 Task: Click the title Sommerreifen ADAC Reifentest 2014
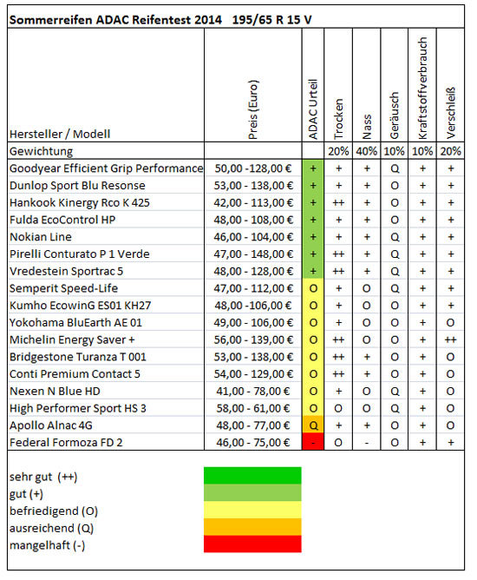(x=115, y=20)
